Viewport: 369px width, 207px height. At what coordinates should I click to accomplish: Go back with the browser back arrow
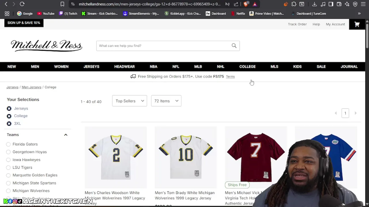coord(6,4)
